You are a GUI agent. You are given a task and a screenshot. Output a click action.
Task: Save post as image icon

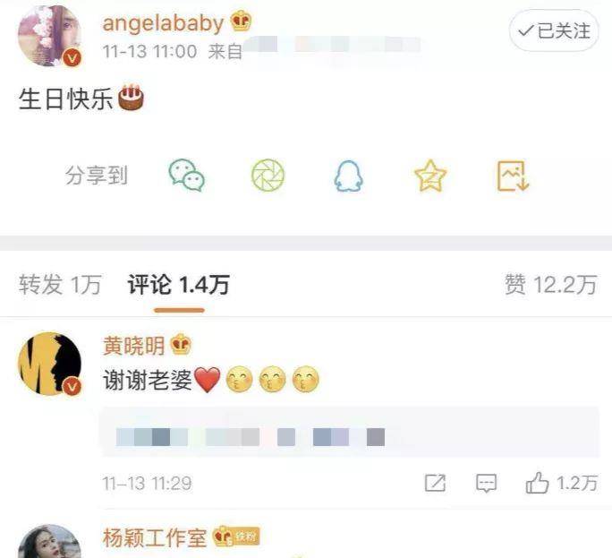513,176
